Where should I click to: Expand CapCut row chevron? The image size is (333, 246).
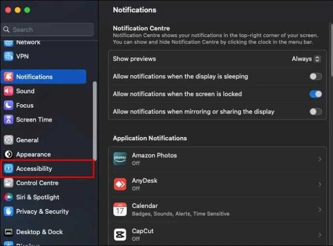coord(319,235)
